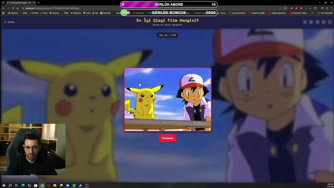
Task: Open the Twitch bookmark
Action: coord(87,13)
